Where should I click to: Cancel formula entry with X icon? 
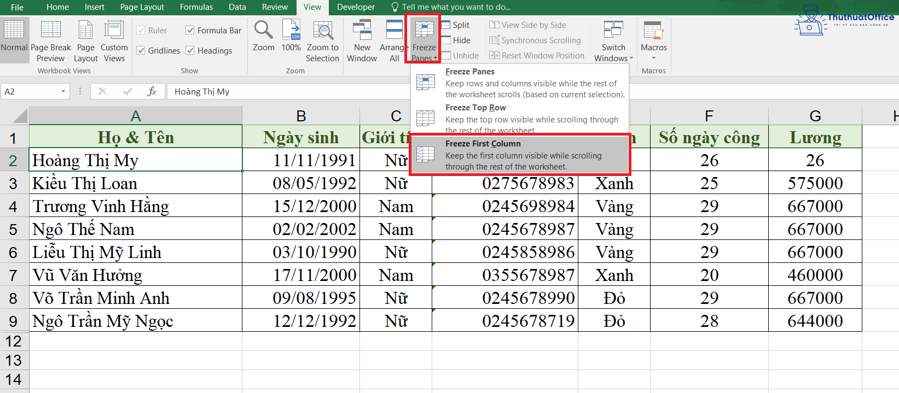click(x=102, y=91)
